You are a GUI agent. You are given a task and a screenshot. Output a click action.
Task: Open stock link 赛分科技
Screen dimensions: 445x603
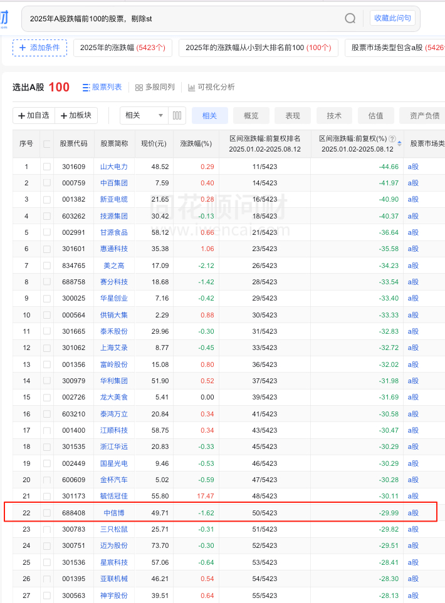[114, 282]
